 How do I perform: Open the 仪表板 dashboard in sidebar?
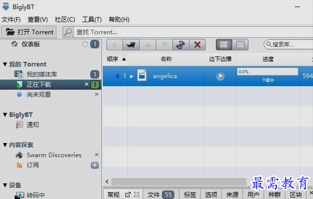[31, 44]
